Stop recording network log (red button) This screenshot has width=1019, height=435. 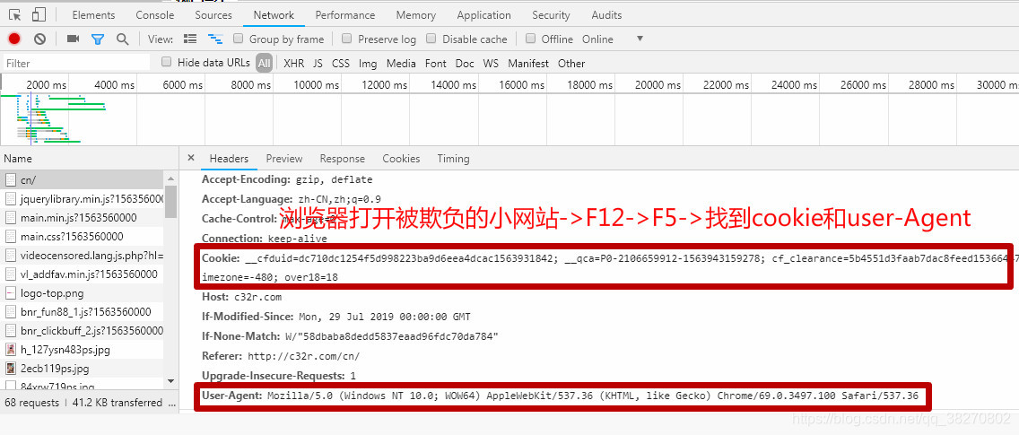(14, 39)
